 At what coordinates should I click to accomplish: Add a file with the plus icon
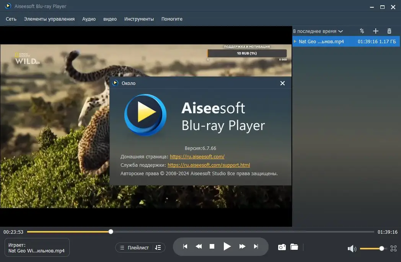click(x=375, y=31)
